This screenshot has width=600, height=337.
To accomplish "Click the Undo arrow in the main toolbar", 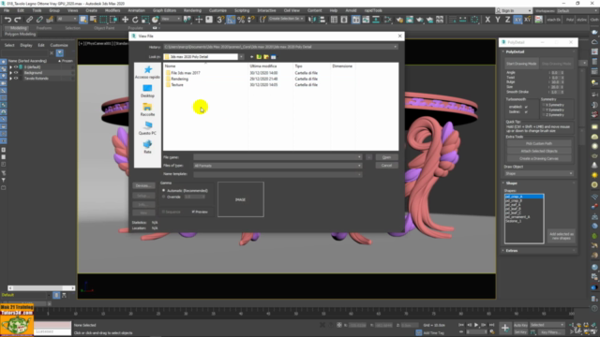I will coord(7,19).
